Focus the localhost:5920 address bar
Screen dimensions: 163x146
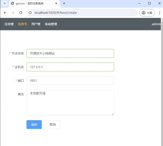(81, 13)
